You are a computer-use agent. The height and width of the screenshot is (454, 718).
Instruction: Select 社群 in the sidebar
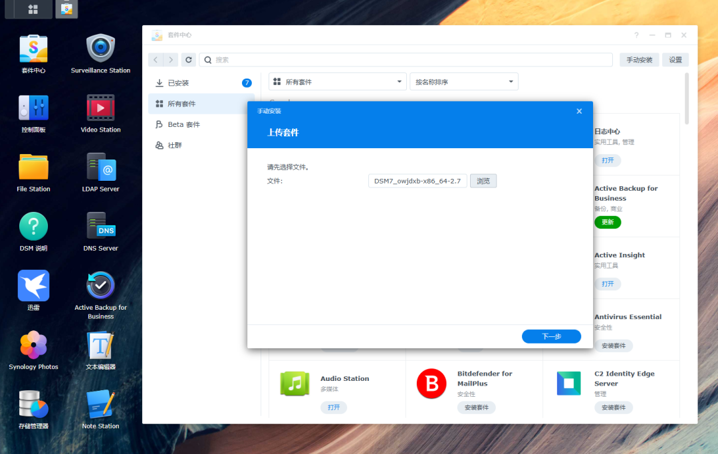[x=201, y=145]
